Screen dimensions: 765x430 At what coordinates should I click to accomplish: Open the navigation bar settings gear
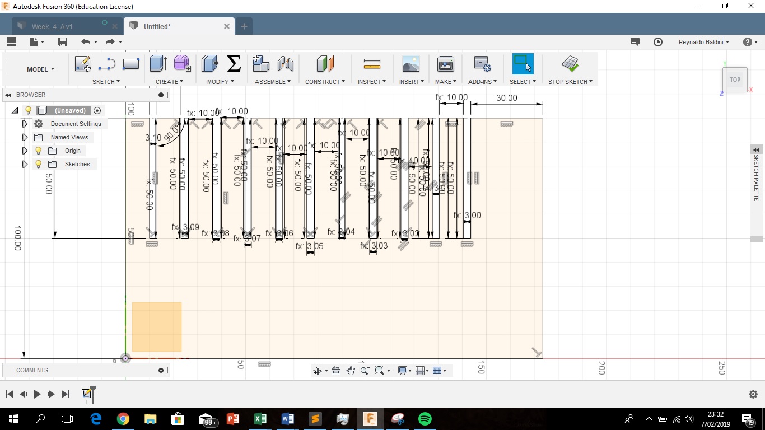(753, 394)
